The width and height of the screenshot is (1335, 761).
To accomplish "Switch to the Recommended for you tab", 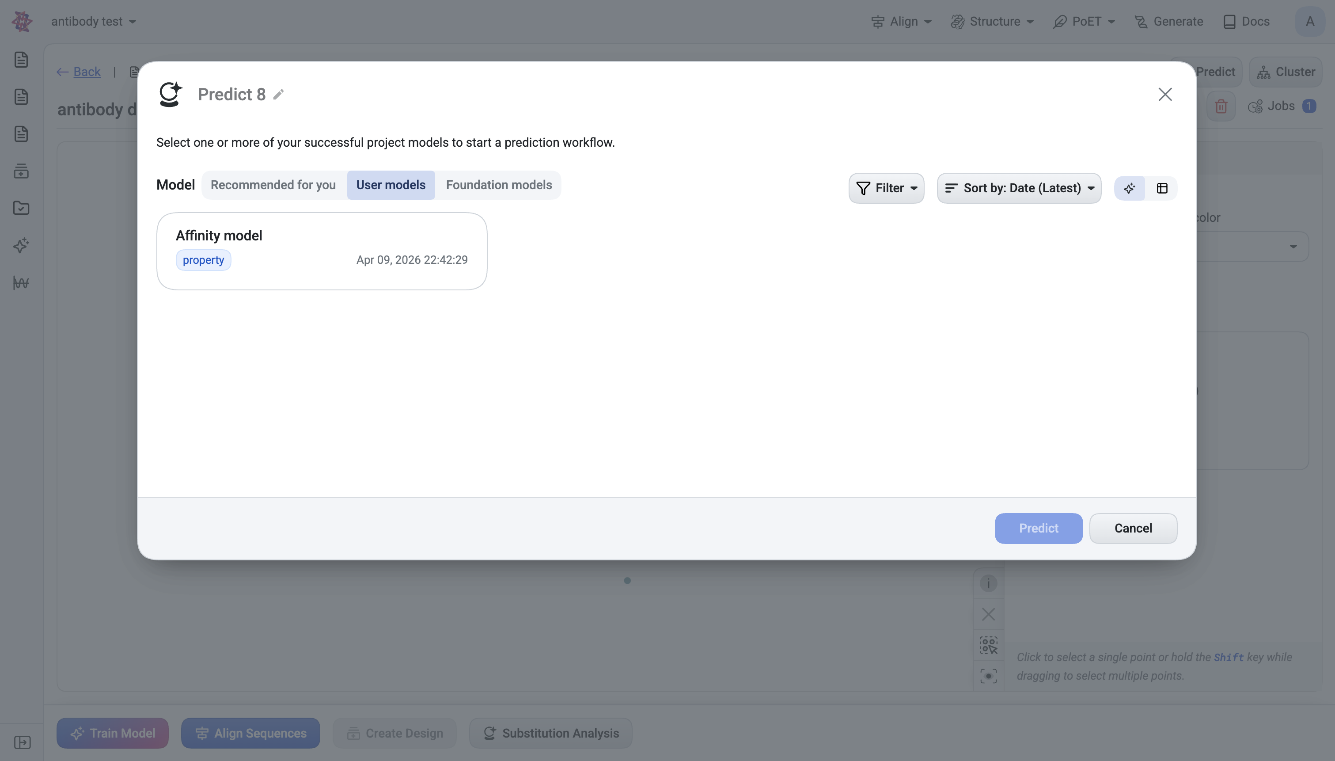I will [273, 185].
